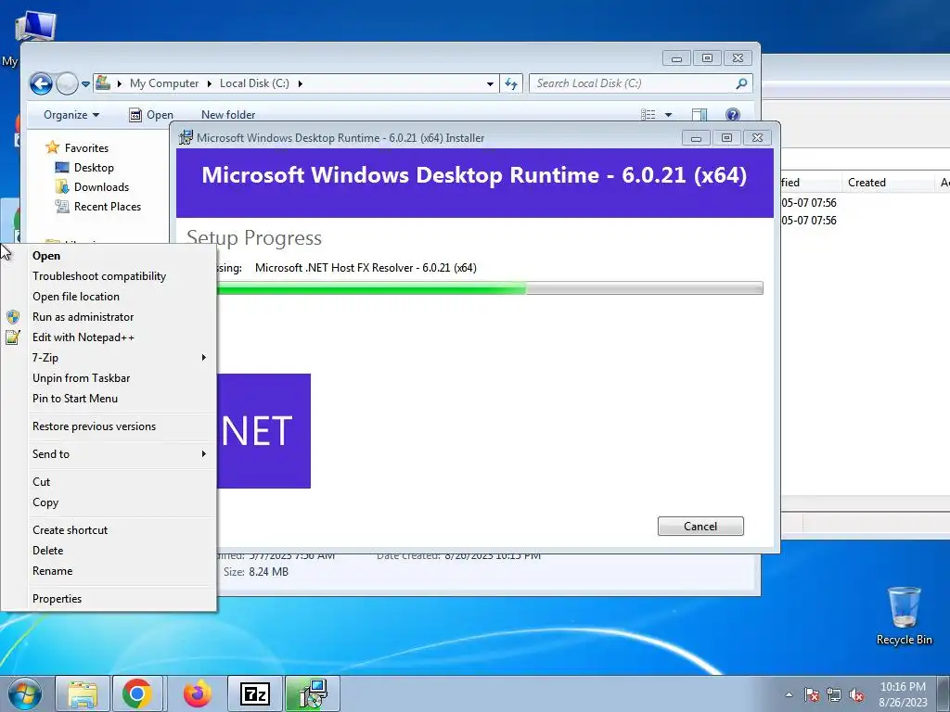Toggle the preview pane icon
This screenshot has height=712, width=950.
coord(700,114)
